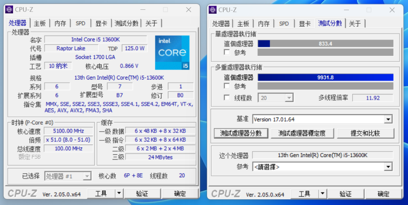
Task: Click 验证 button in right window
Action: (346, 193)
